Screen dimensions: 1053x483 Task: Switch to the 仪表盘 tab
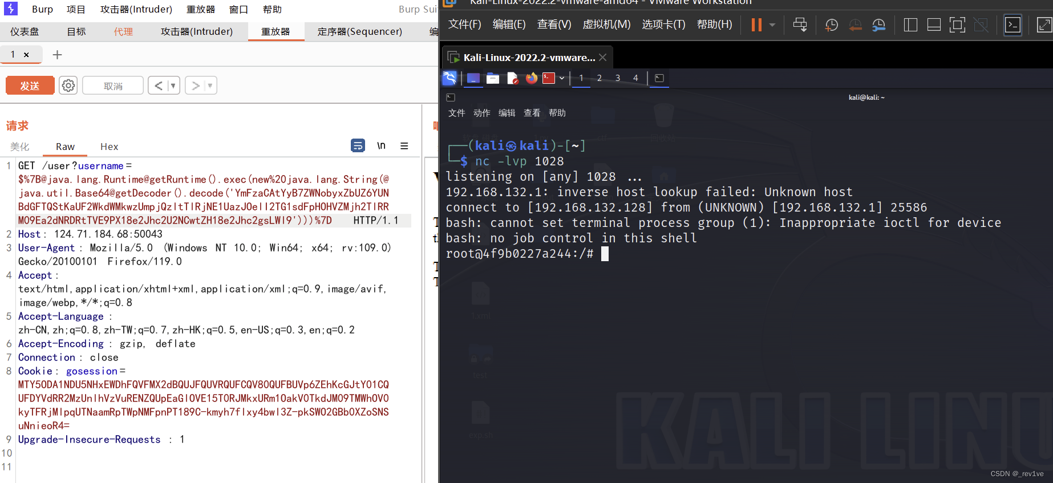pos(25,31)
